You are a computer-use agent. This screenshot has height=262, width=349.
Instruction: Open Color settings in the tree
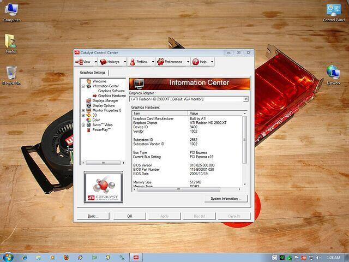tap(96, 120)
